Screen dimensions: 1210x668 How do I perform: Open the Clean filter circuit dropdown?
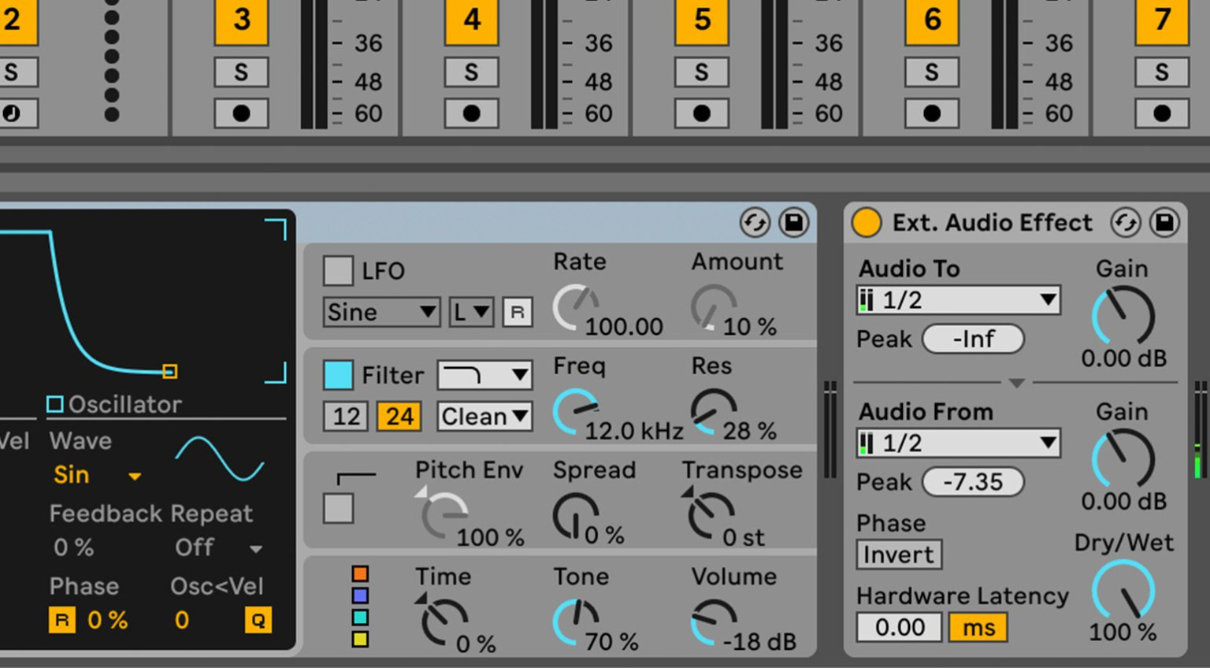(x=484, y=417)
